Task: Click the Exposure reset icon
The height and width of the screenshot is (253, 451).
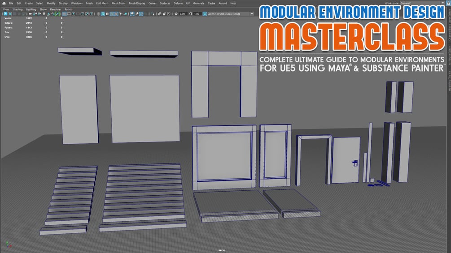Action: tap(176, 14)
